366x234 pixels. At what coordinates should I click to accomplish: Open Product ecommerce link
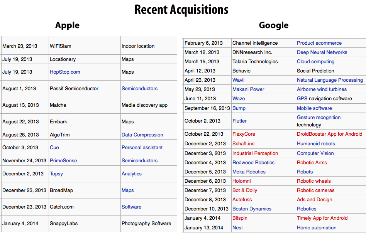pyautogui.click(x=319, y=43)
